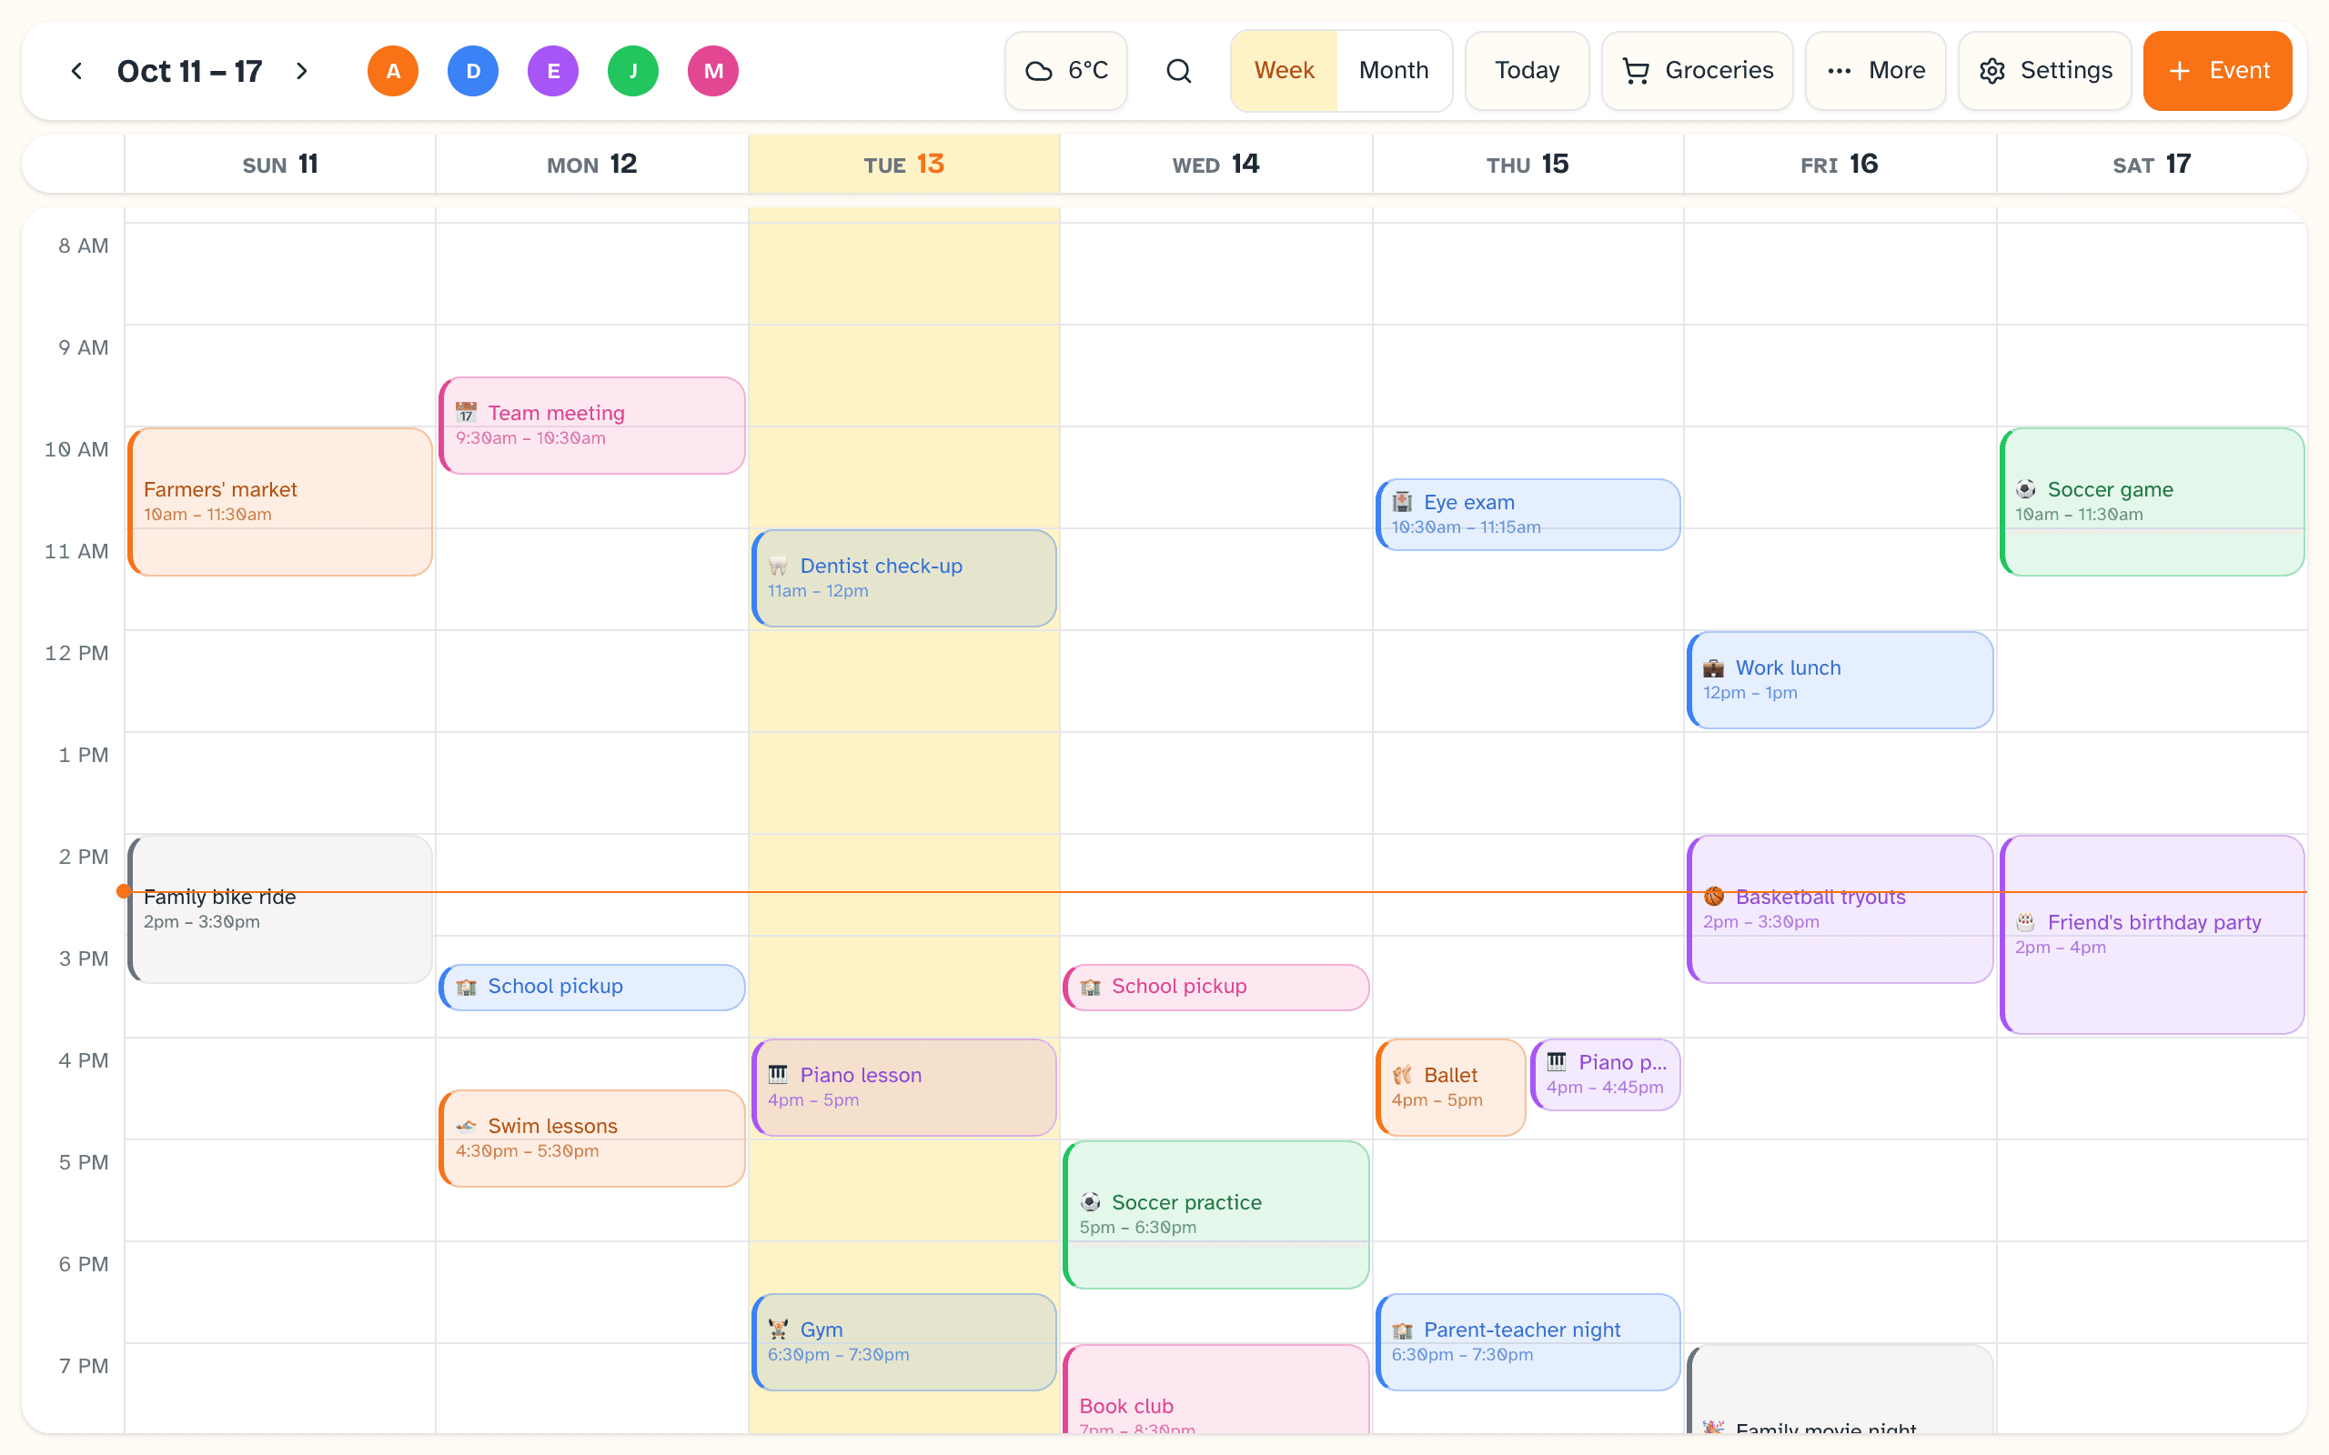Select the SAT 17 day header

(2151, 165)
